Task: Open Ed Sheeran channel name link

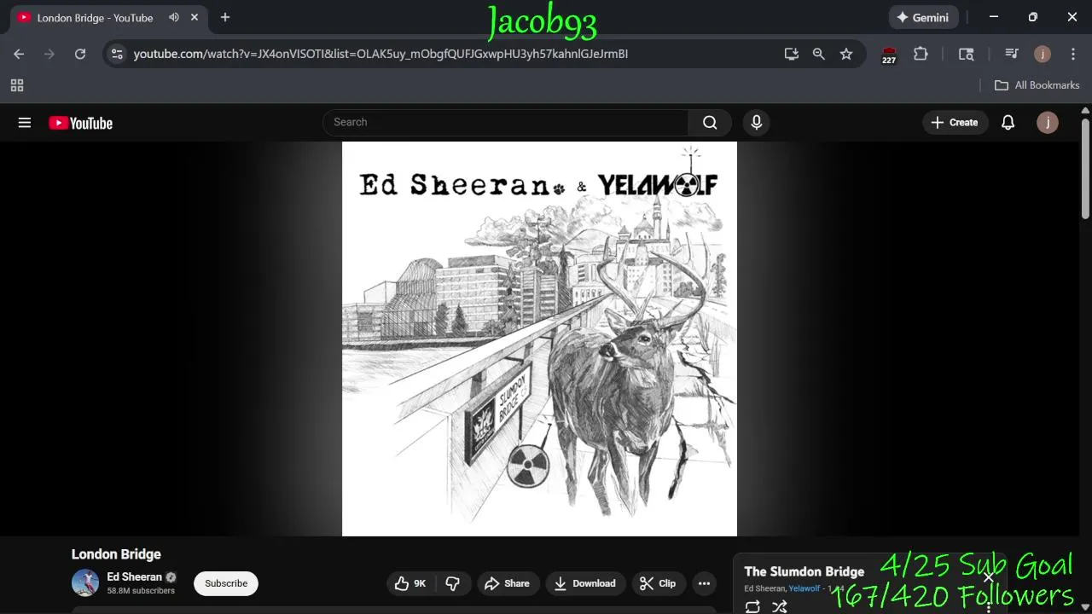Action: click(x=134, y=577)
